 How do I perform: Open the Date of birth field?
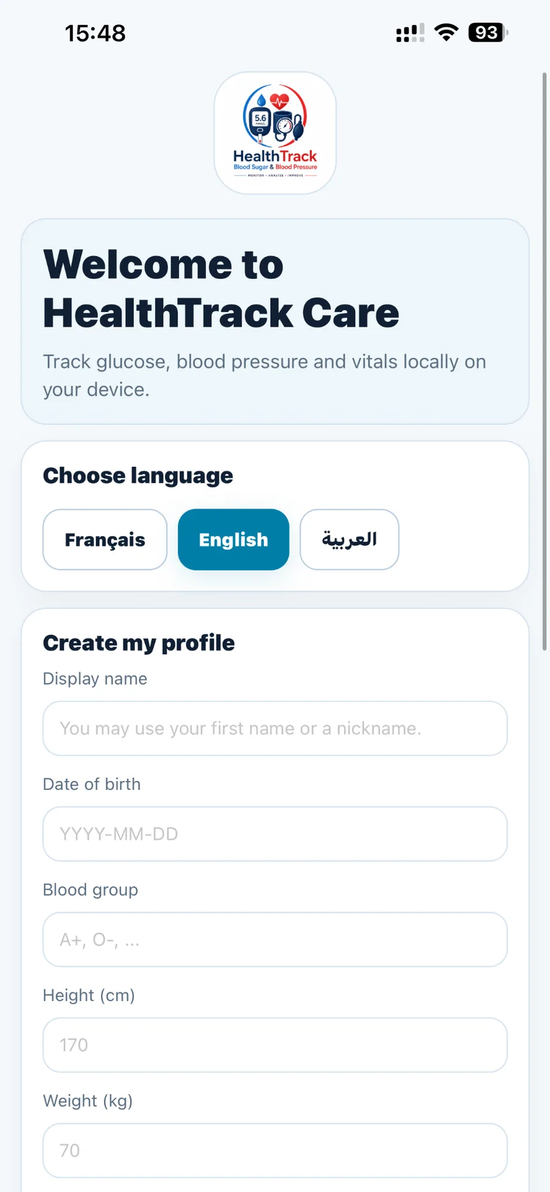point(275,834)
